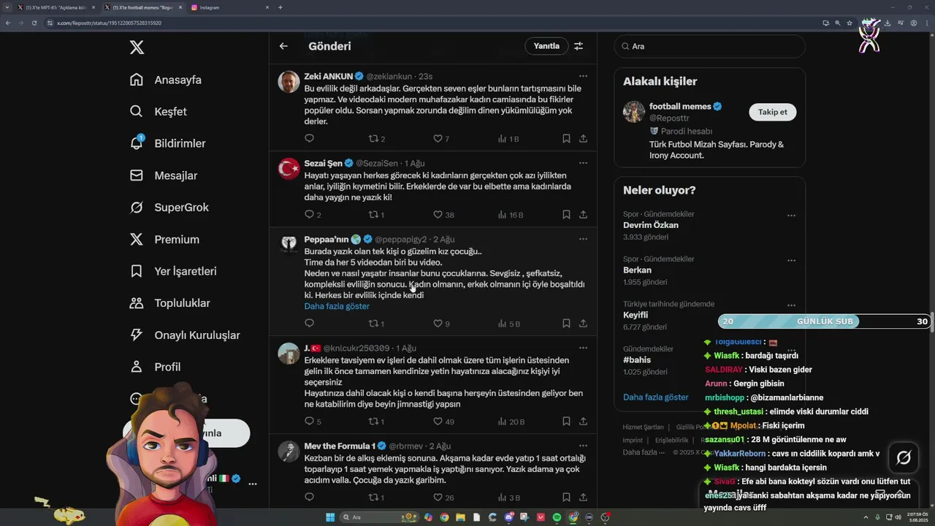This screenshot has width=935, height=526.
Task: Like Peppaa'nın post with 9 likes
Action: (438, 323)
